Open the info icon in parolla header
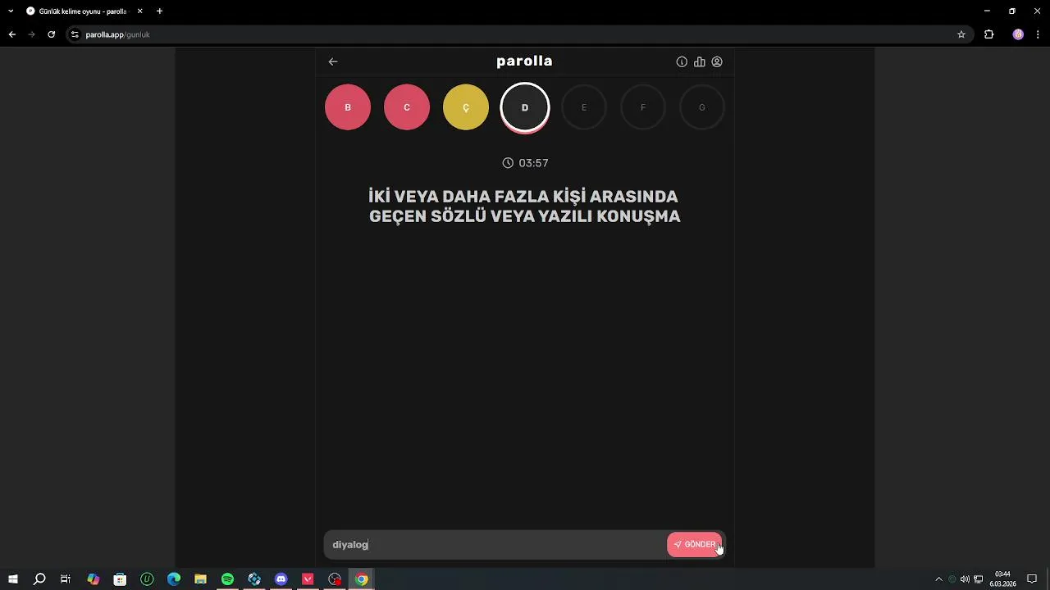Image resolution: width=1050 pixels, height=590 pixels. point(682,61)
